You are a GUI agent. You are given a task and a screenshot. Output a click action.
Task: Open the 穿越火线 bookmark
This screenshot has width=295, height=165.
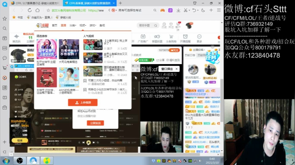(64, 18)
